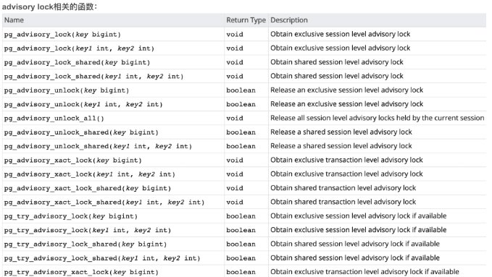Click the description in the pg_advisory_xact_lock_shared(key bigint) row
The height and width of the screenshot is (277, 492).
pyautogui.click(x=343, y=188)
